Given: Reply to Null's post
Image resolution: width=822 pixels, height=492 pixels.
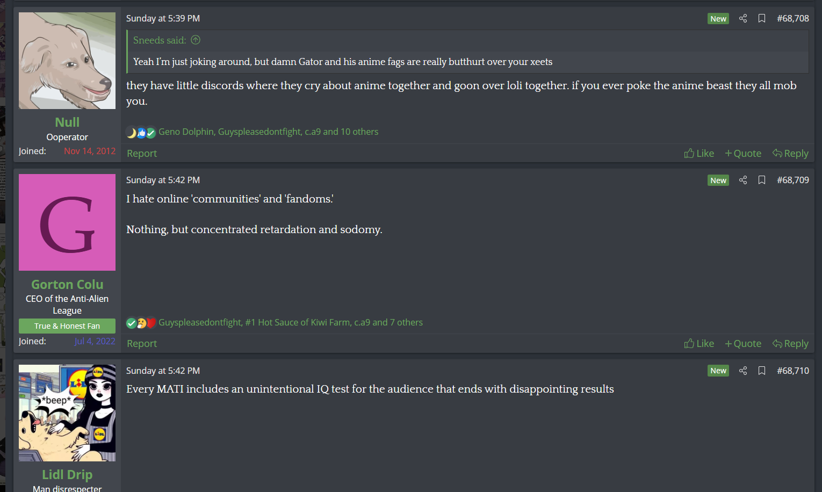Looking at the screenshot, I should [790, 154].
